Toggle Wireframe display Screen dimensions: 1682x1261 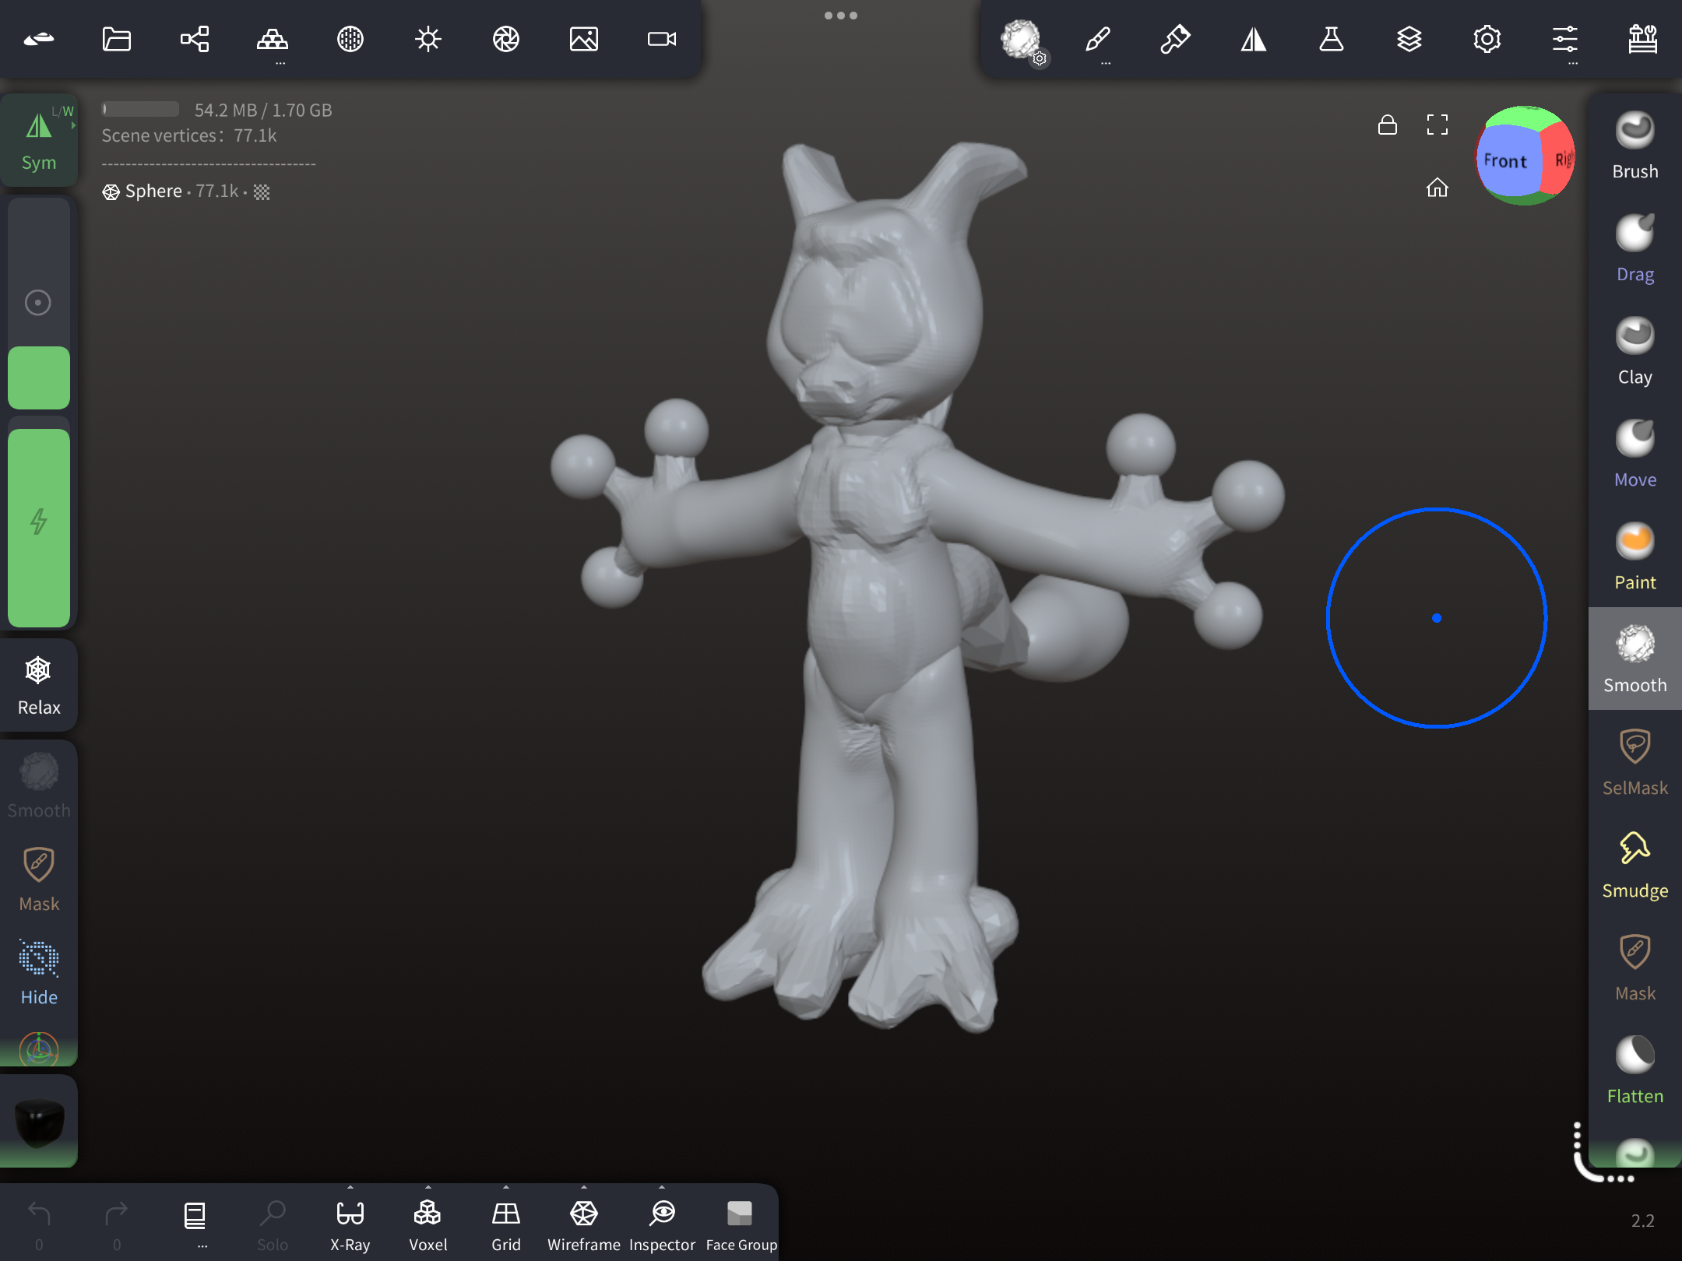(x=583, y=1224)
